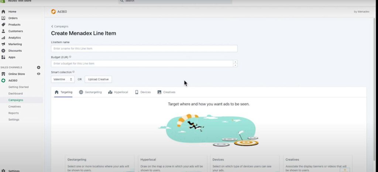The width and height of the screenshot is (378, 172).
Task: Open the Valentine smart collection dropdown
Action: 63,79
